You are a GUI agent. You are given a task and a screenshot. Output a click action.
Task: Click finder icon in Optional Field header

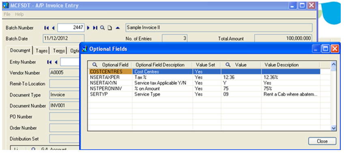click(95, 65)
